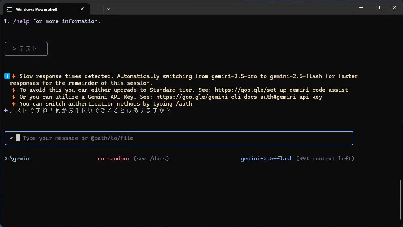Focus the Gemini message input field
The width and height of the screenshot is (403, 227).
[x=179, y=138]
